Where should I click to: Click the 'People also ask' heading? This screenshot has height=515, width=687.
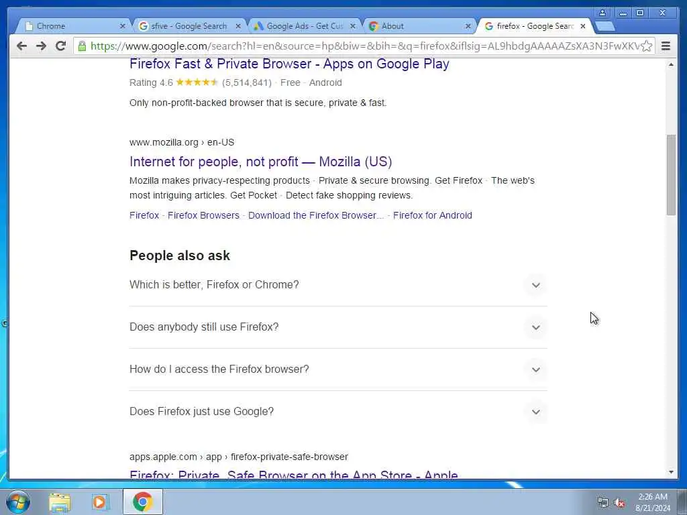180,255
